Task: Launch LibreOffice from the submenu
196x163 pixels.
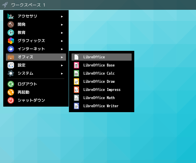Action: click(102, 57)
